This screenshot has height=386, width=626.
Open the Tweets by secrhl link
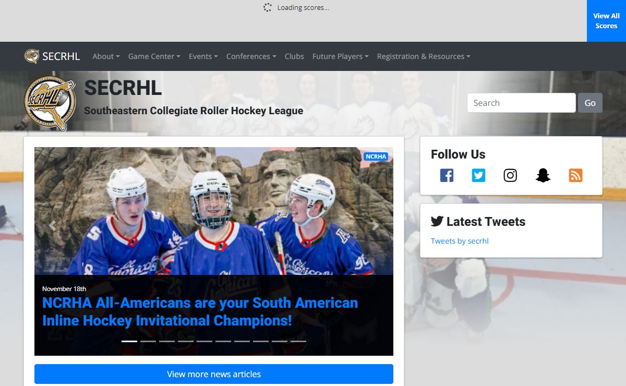[x=460, y=241]
